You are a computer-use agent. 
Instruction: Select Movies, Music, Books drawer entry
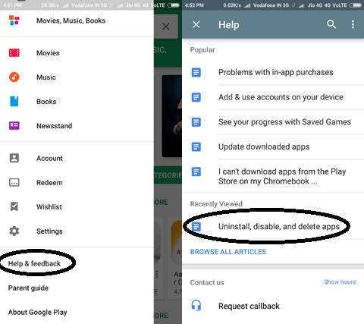pos(77,20)
